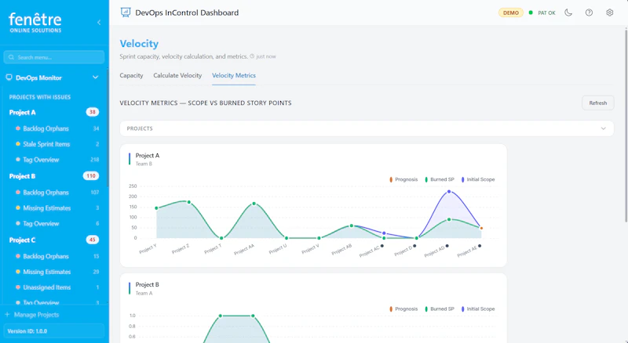Click the clock icon next to just now
Viewport: 628px width, 343px height.
(x=252, y=56)
